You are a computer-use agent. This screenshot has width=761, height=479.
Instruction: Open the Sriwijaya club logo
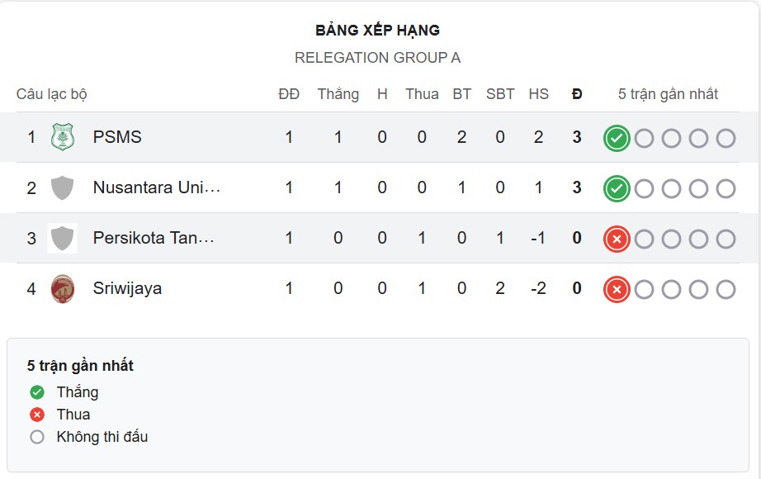[61, 288]
